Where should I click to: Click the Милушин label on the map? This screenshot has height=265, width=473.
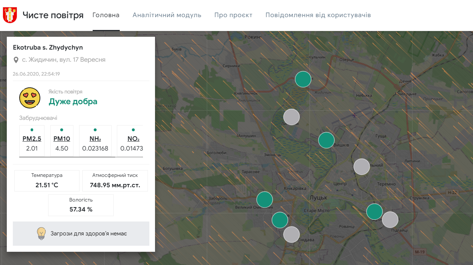pos(246,136)
